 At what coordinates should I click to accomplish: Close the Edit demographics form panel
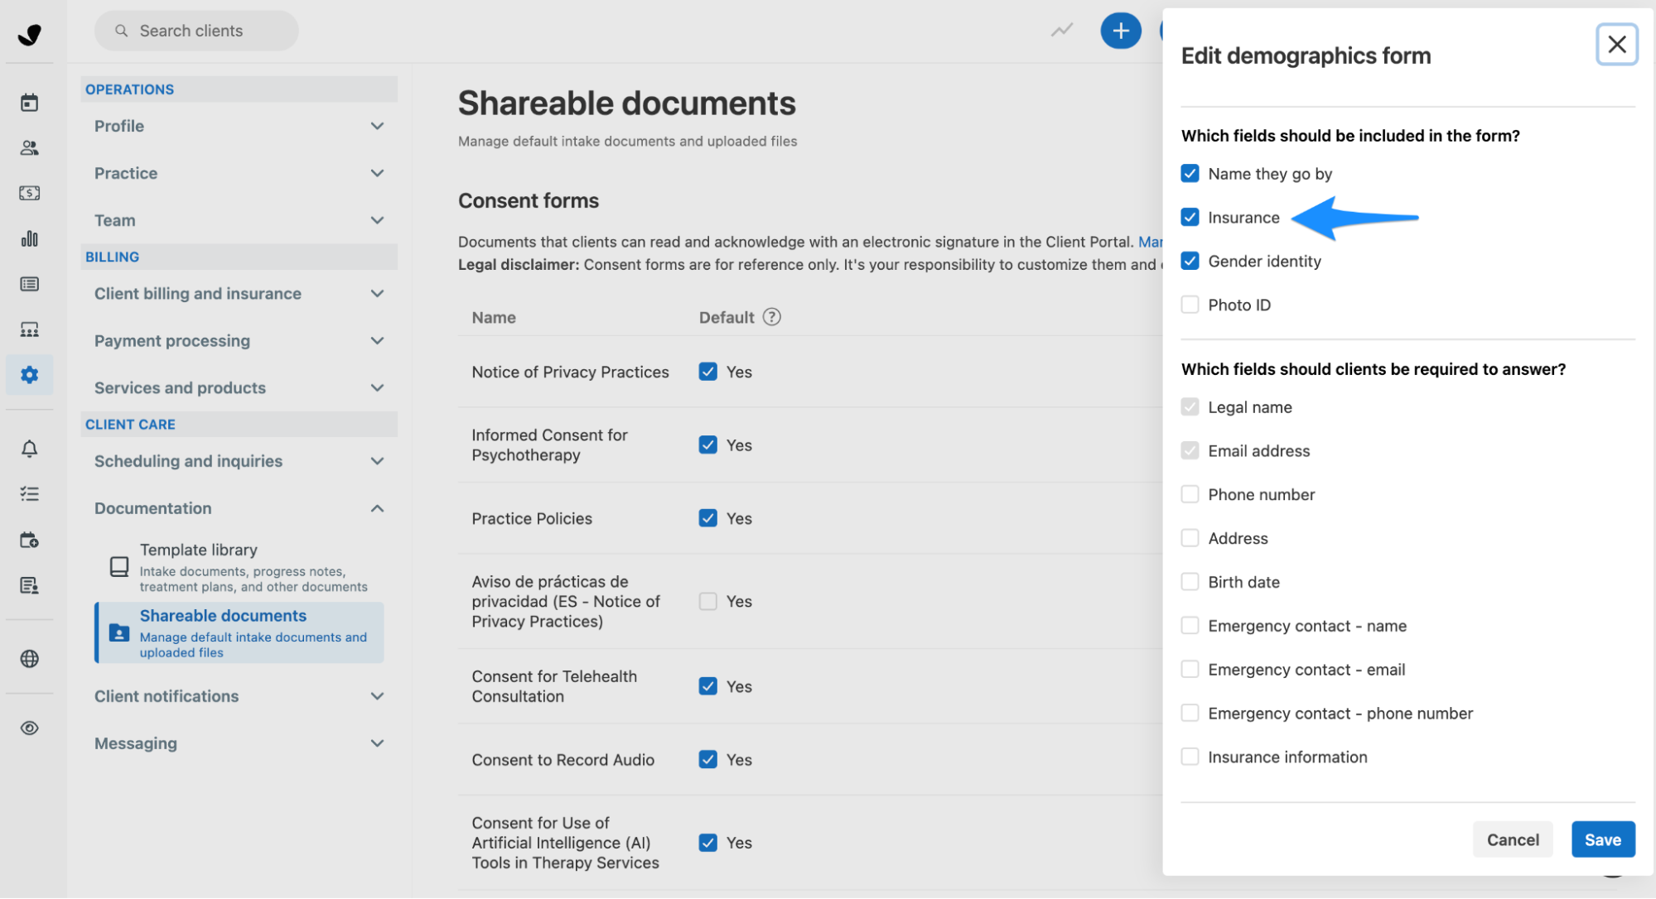(1616, 45)
